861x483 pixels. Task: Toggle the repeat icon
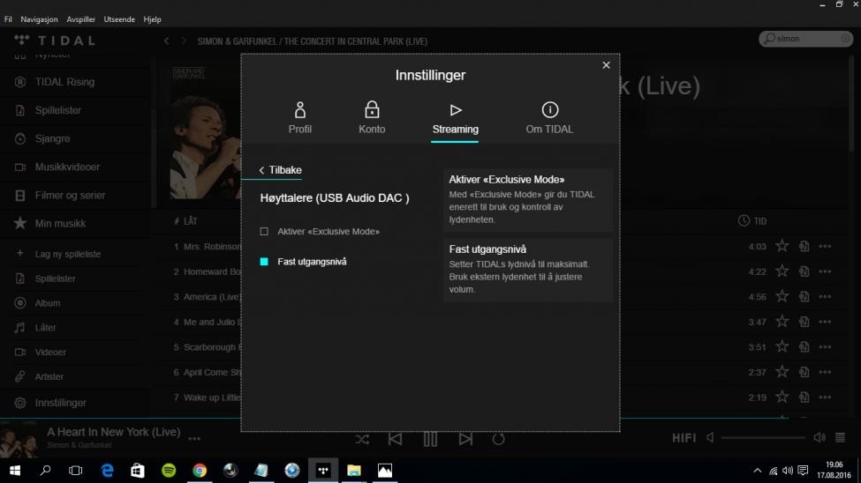pos(499,439)
